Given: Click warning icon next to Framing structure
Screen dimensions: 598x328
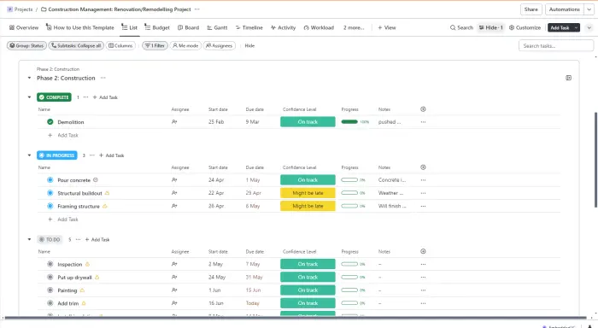Looking at the screenshot, I should (x=105, y=207).
